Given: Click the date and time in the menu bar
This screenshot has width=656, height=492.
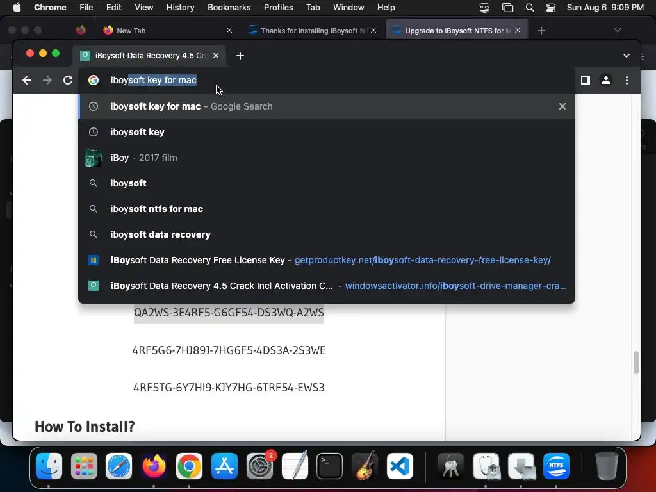Looking at the screenshot, I should [605, 7].
